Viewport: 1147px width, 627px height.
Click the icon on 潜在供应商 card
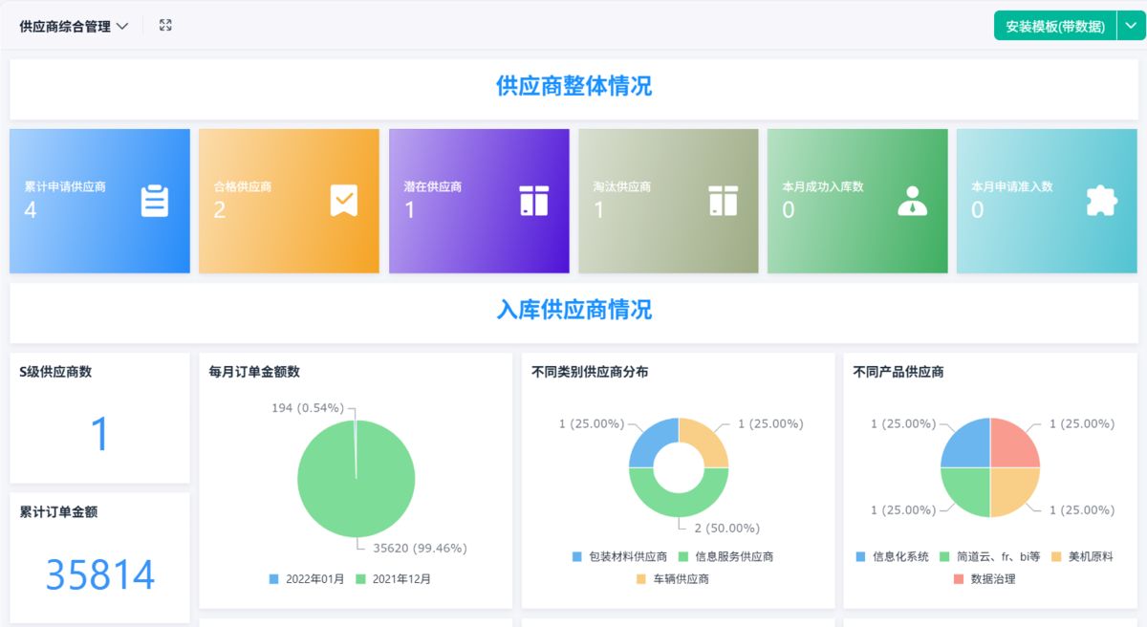pyautogui.click(x=533, y=201)
